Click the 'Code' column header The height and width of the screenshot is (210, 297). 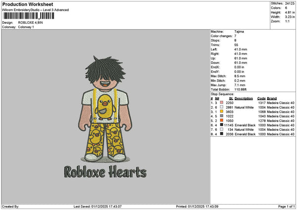pos(261,99)
